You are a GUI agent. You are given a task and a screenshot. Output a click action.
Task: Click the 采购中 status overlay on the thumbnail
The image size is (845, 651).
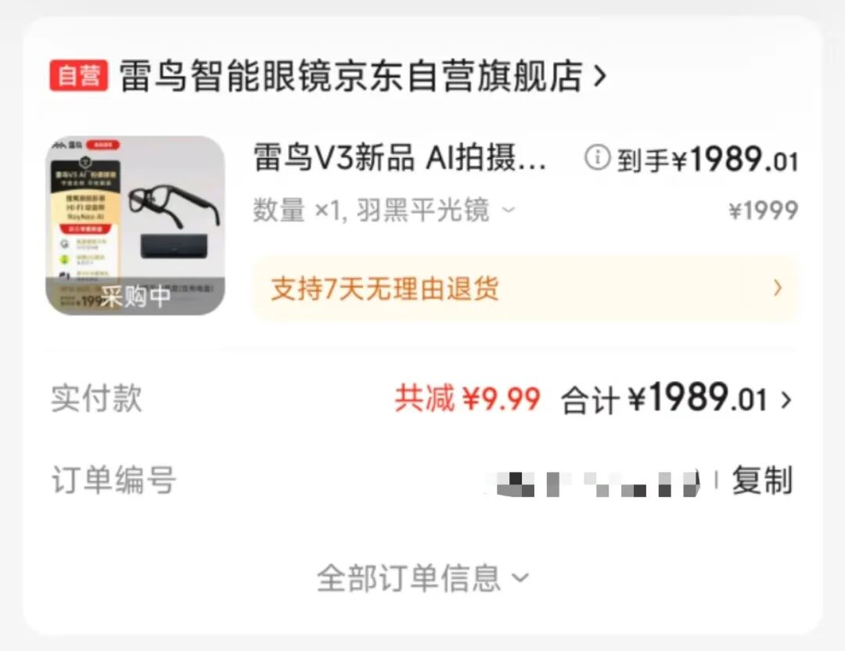click(x=135, y=296)
